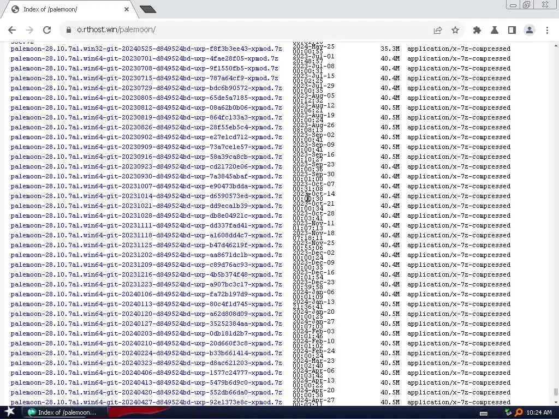
Task: Open win64-git-20230805 archive link
Action: pos(146,98)
